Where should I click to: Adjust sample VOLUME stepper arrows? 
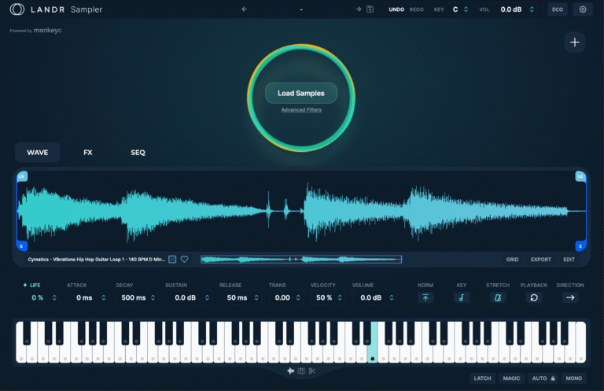coord(392,297)
